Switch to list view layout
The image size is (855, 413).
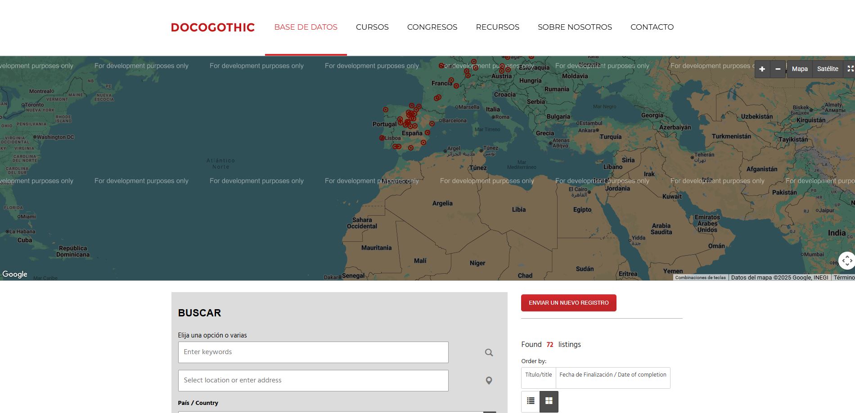[531, 401]
